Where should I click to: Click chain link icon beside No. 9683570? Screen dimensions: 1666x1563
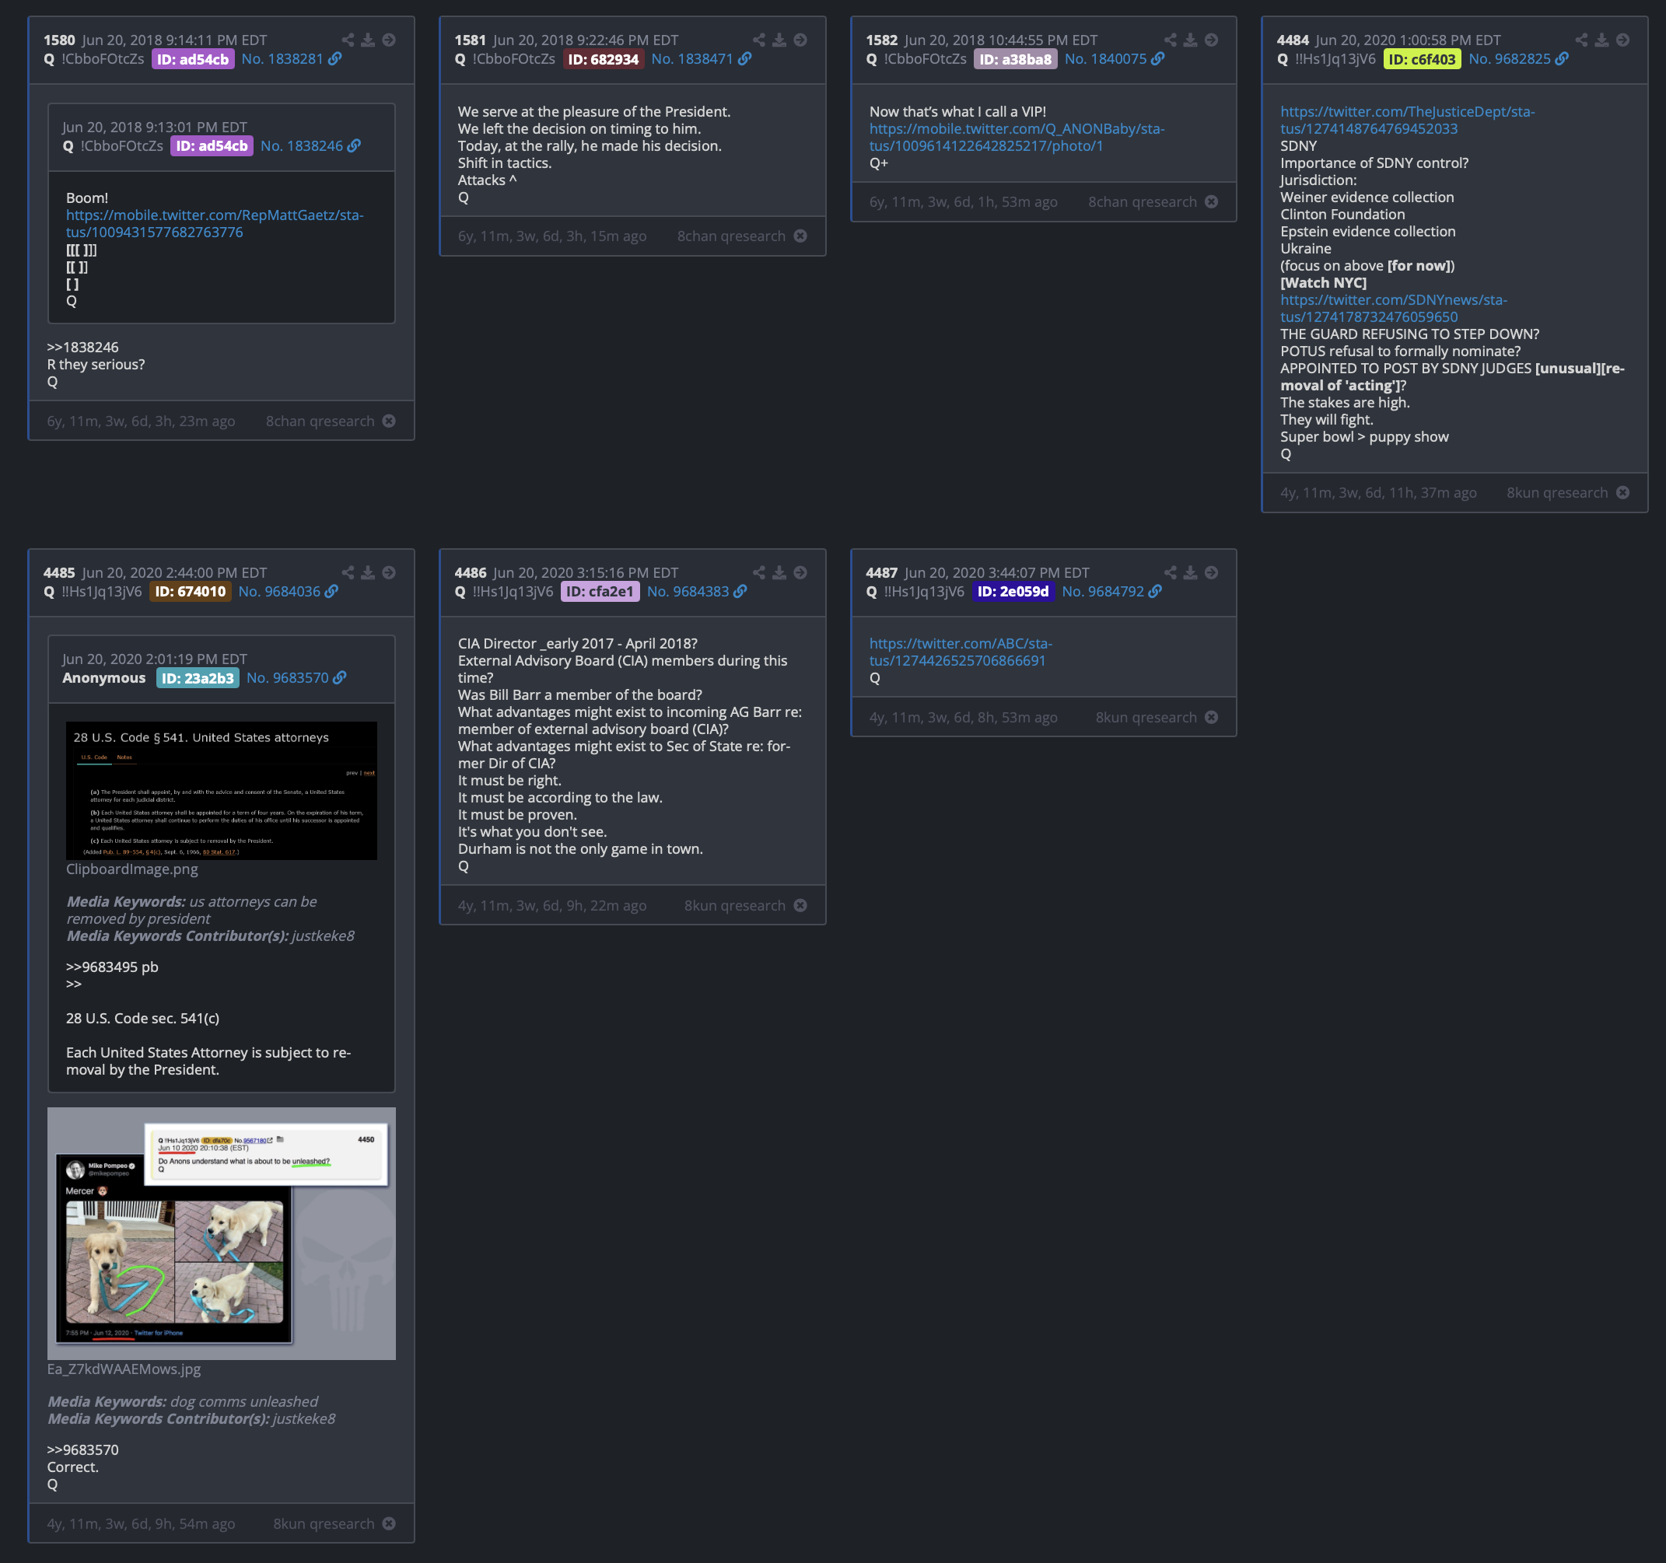(339, 677)
